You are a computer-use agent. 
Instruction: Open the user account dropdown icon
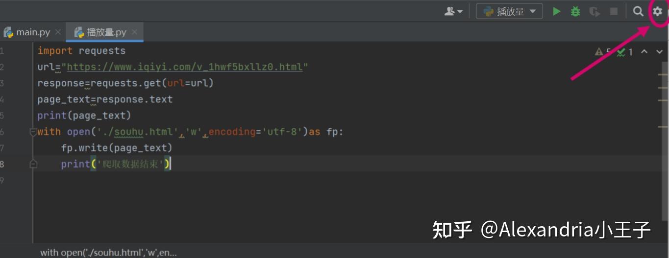(453, 11)
